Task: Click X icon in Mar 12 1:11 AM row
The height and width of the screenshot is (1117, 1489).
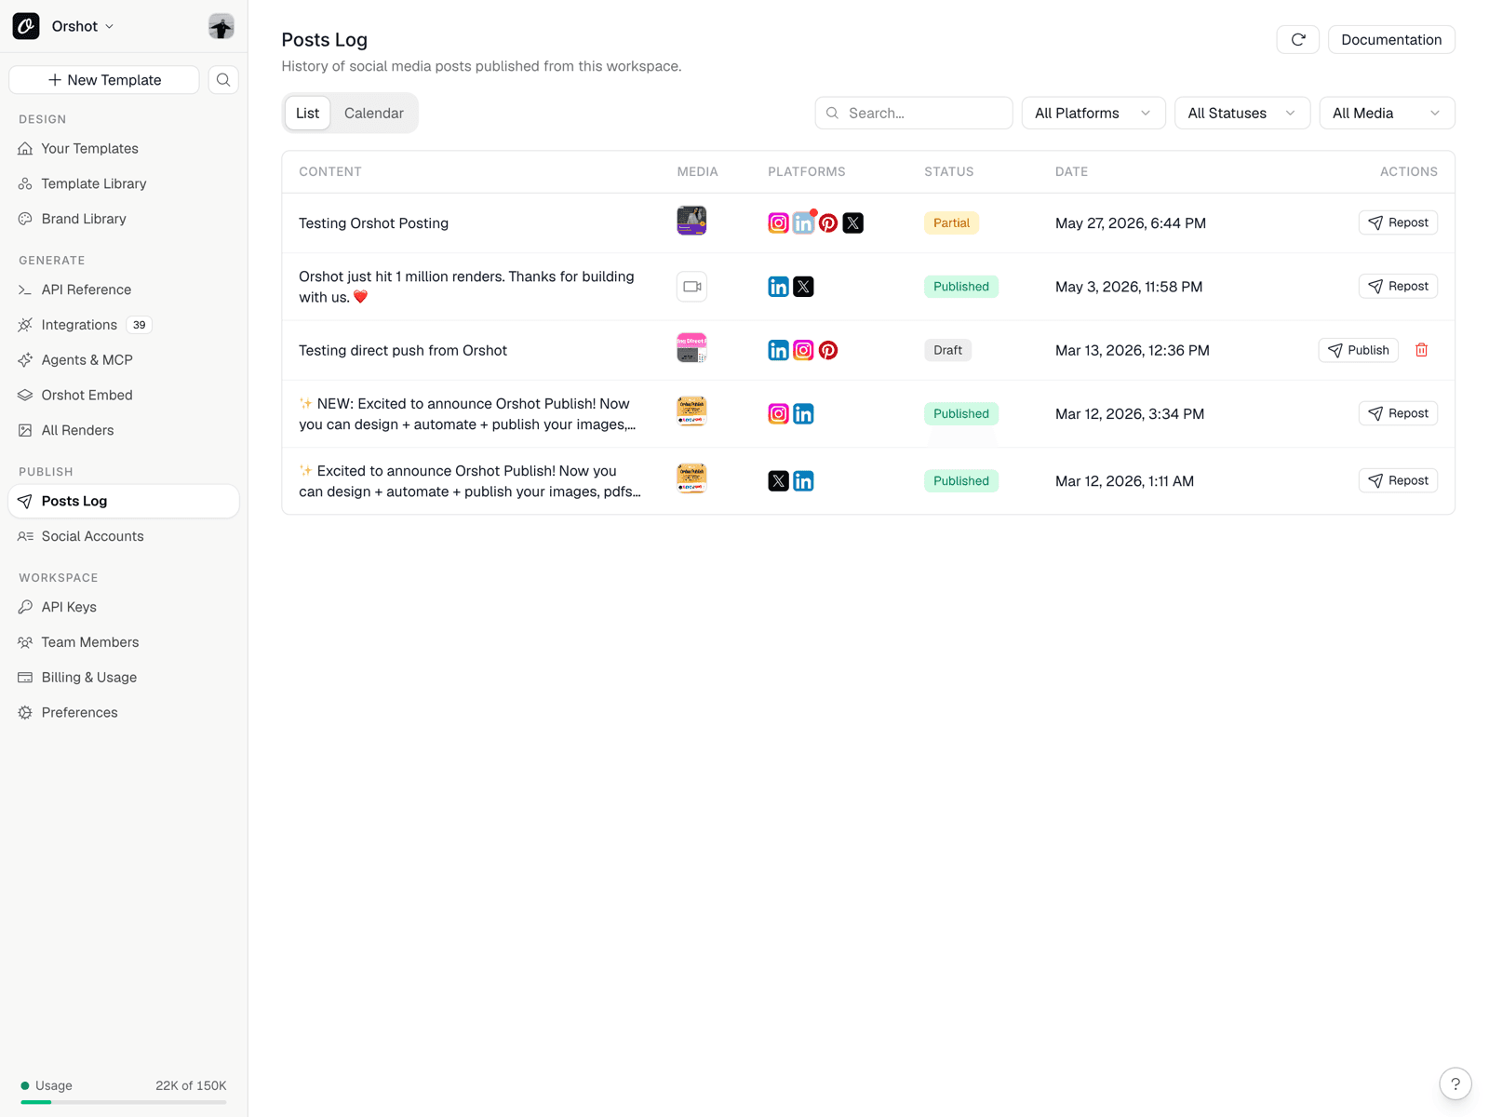Action: (x=779, y=481)
